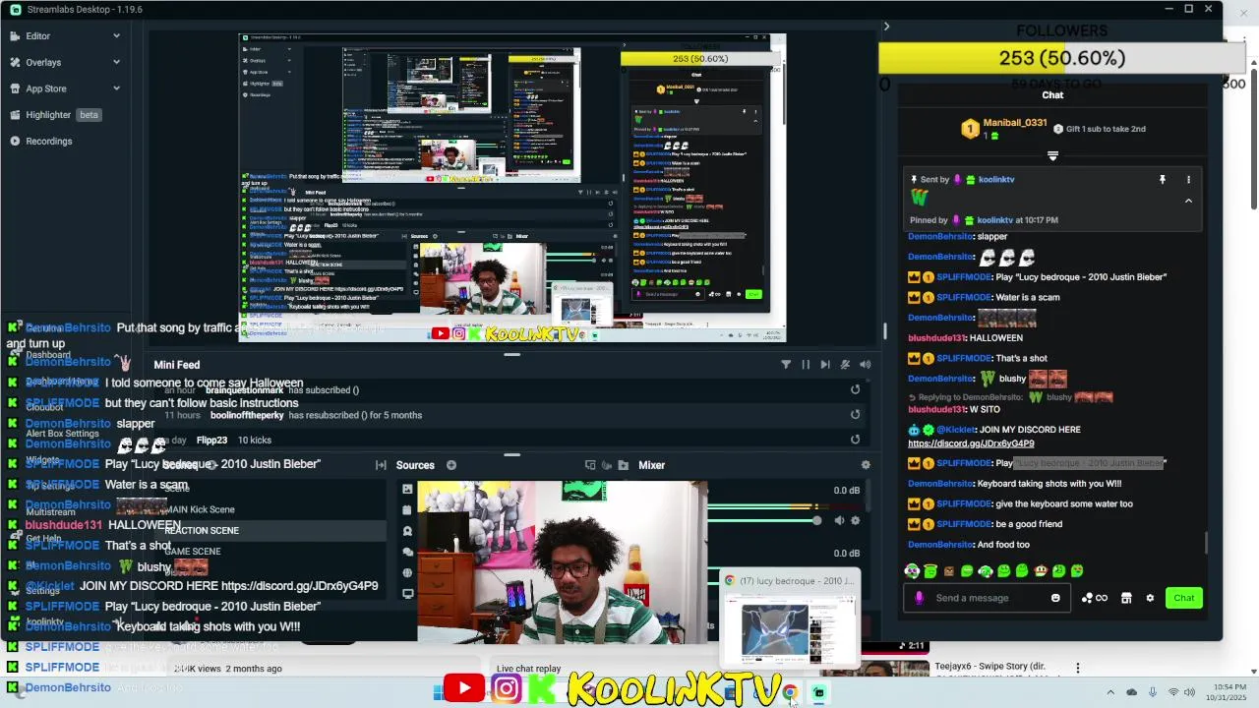Collapse the chat dock with arrow
The width and height of the screenshot is (1259, 708).
point(886,27)
